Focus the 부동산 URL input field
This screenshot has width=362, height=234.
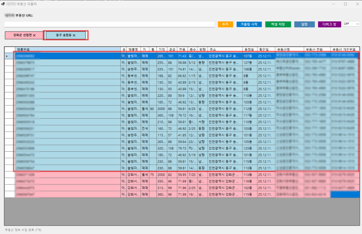(x=110, y=24)
